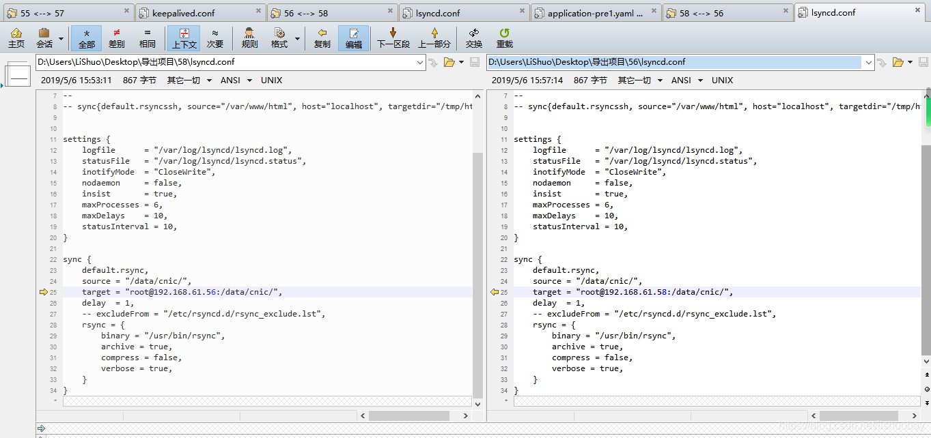The width and height of the screenshot is (931, 438).
Task: Toggle 次要 minor differences
Action: (x=215, y=38)
